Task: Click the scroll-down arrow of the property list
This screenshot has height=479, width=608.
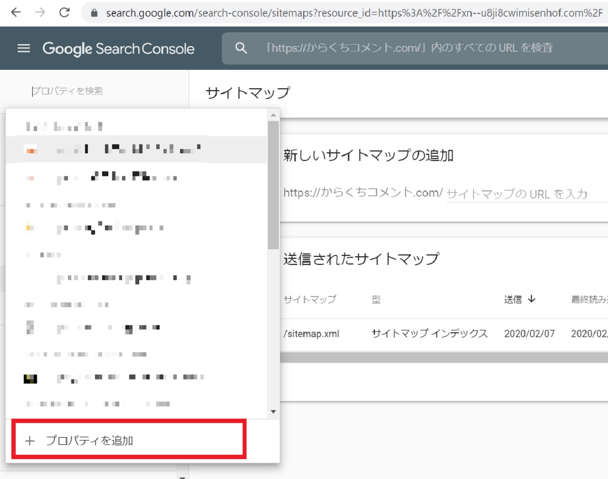Action: click(x=273, y=412)
